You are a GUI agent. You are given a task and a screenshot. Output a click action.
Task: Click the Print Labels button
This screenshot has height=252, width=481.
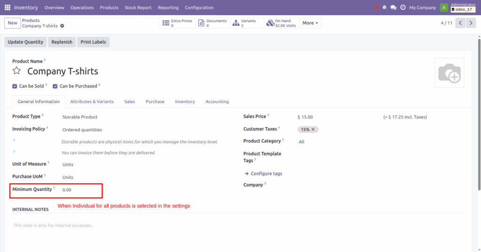(x=93, y=42)
